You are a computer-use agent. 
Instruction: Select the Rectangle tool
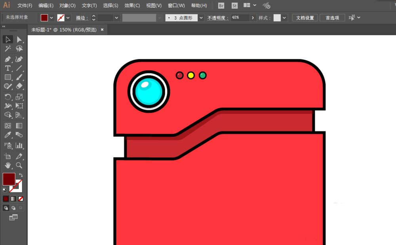pyautogui.click(x=8, y=77)
